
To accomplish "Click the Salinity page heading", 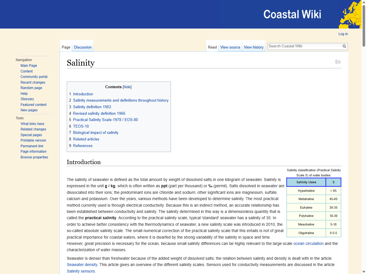I will click(81, 63).
